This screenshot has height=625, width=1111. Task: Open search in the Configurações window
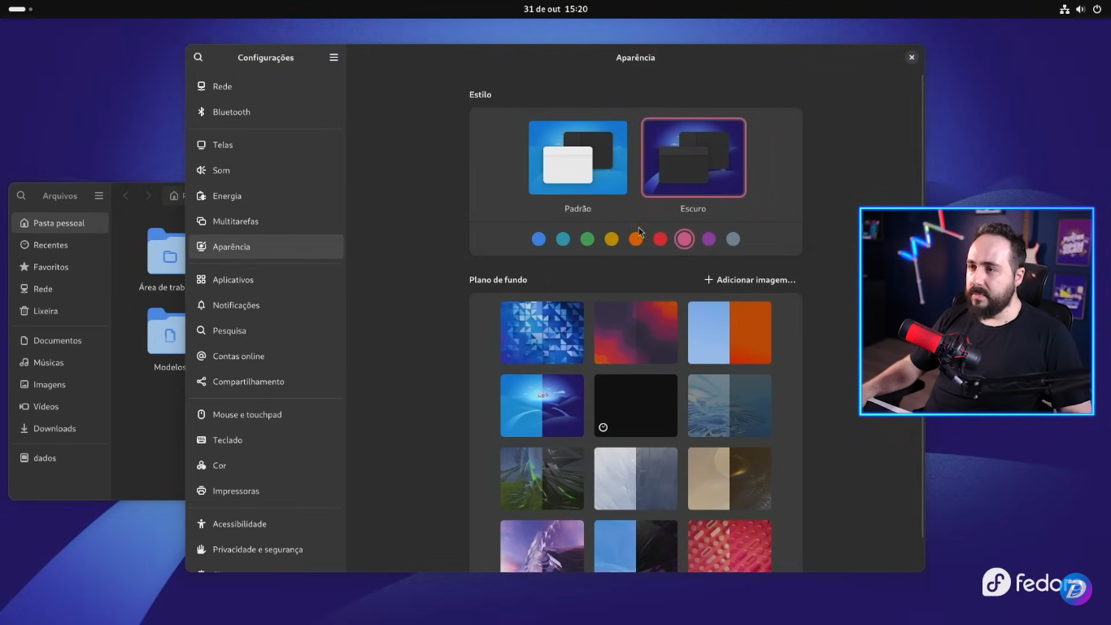[x=198, y=57]
